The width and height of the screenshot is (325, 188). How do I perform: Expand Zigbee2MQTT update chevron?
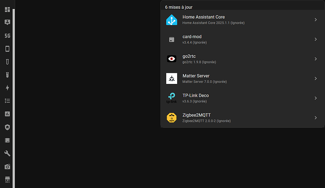point(316,118)
